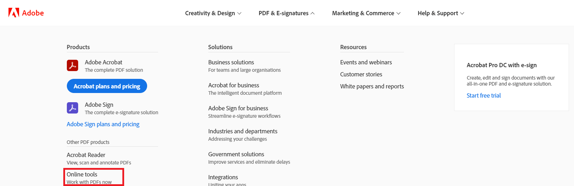This screenshot has width=574, height=186.
Task: Go to Events and webinars
Action: click(366, 62)
